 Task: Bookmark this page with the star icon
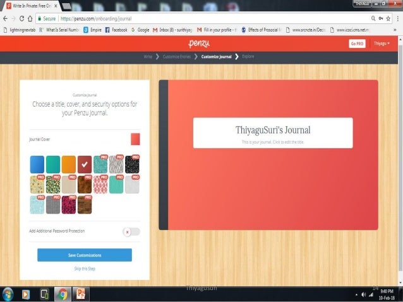(x=388, y=18)
